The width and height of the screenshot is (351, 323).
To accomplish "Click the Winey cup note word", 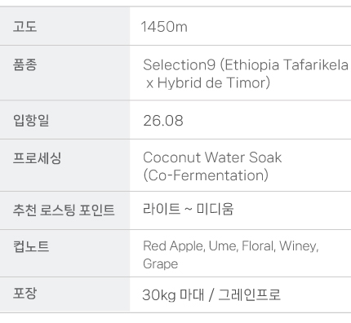I will coord(299,246).
